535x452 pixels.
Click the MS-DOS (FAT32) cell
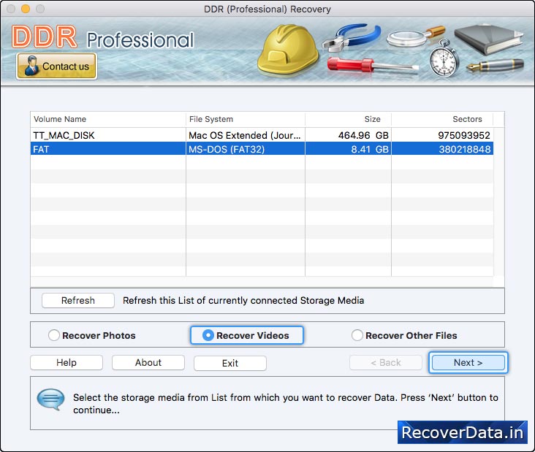click(x=246, y=149)
